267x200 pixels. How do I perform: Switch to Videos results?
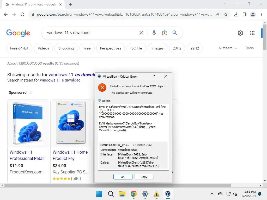(x=44, y=48)
